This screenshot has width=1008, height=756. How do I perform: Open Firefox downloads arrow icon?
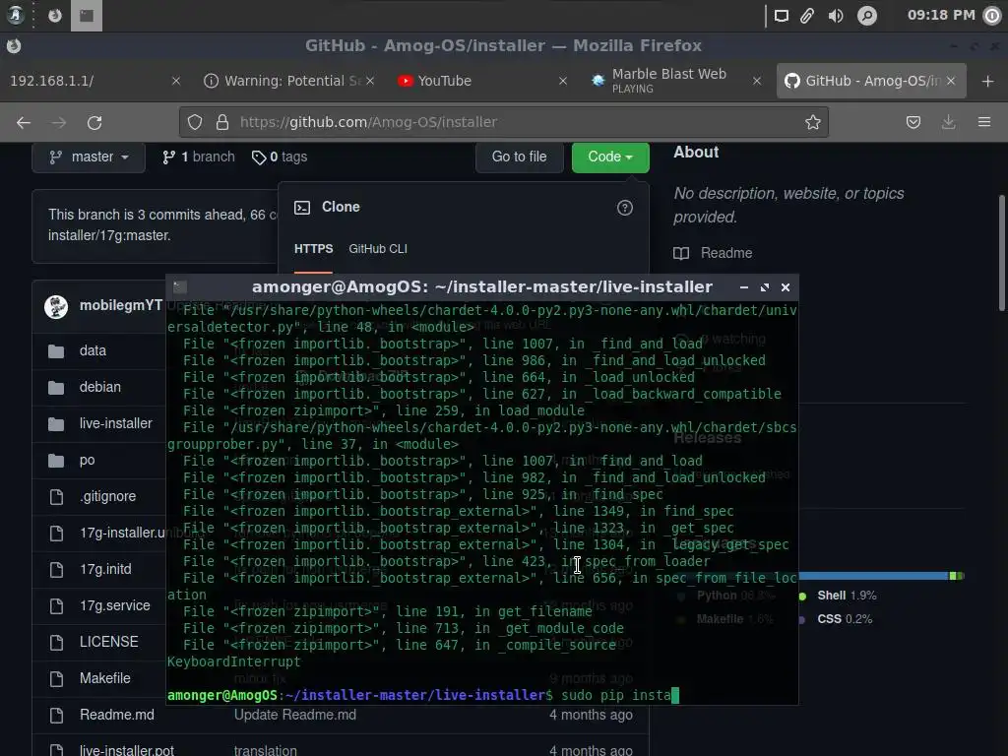coord(948,122)
